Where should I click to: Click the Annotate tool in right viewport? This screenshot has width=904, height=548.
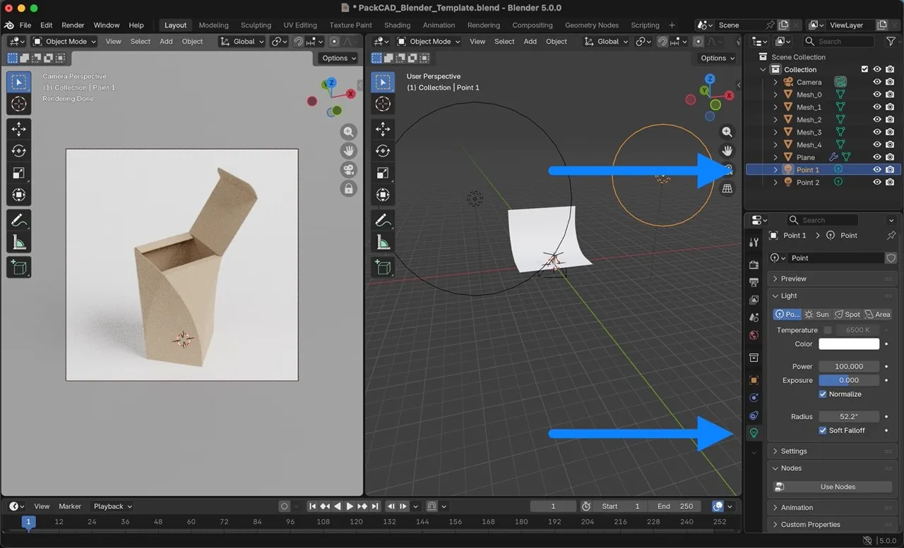pyautogui.click(x=383, y=221)
